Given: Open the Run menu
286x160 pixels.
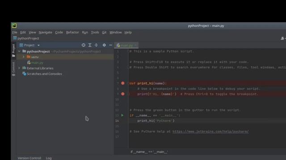Looking at the screenshot, I should (85, 32).
